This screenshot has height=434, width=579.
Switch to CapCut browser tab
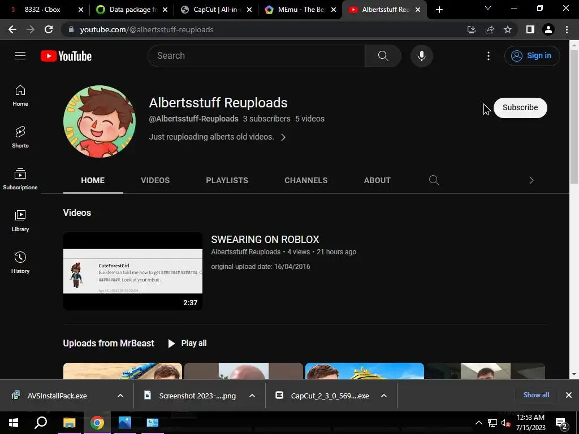(x=213, y=10)
